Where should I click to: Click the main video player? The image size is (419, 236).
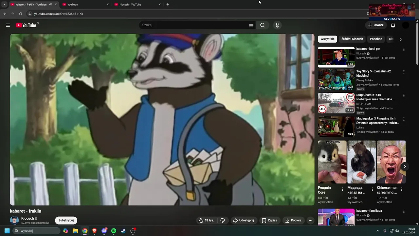(162, 120)
